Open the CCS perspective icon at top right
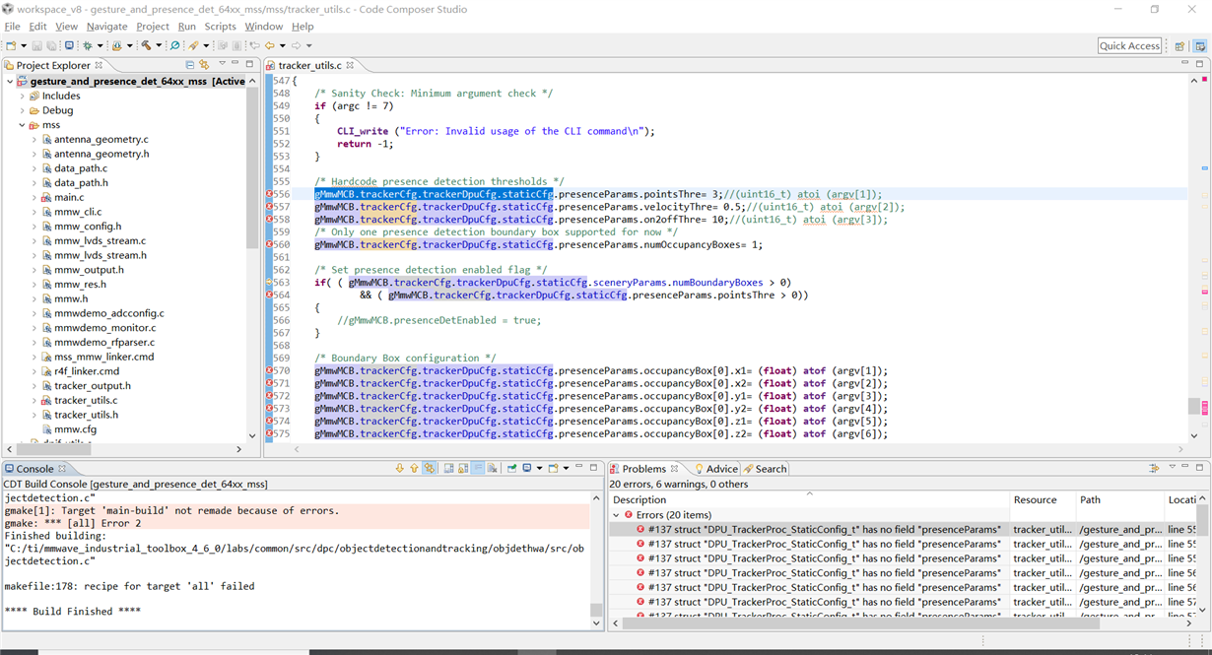Screen dimensions: 1212x655 [x=1199, y=46]
